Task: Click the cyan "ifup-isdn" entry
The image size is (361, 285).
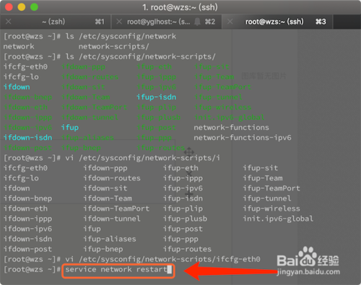Action: (x=157, y=97)
